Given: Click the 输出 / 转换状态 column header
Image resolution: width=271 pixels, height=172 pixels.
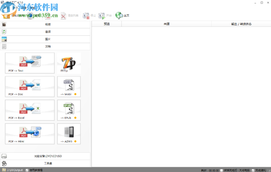Looking at the screenshot, I should pyautogui.click(x=241, y=24).
